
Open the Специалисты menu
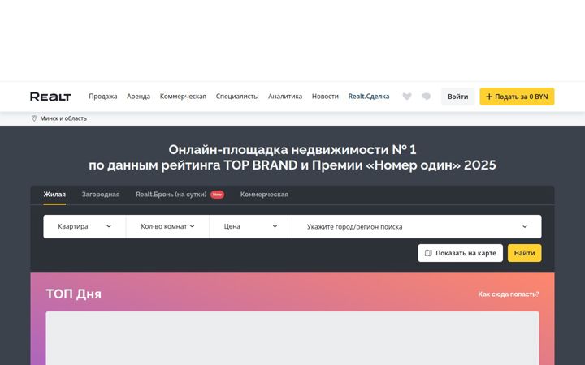point(237,97)
